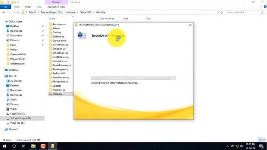Viewport: 267px width, 150px height.
Task: Open the Come with Me folder
Action: [18, 54]
